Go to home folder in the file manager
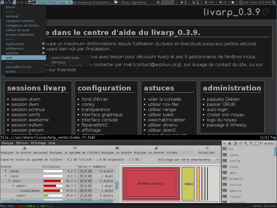This screenshot has width=277, height=208. (x=230, y=143)
